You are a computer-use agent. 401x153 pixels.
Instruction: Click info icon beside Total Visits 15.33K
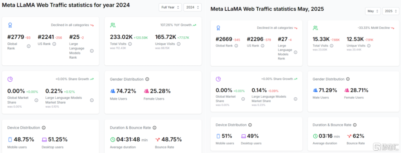332,46
